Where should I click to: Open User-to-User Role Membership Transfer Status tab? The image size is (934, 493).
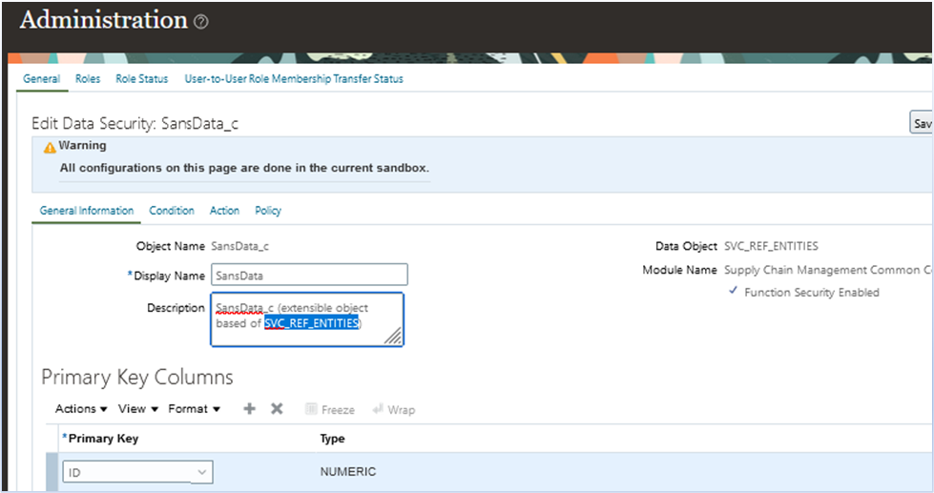(294, 78)
